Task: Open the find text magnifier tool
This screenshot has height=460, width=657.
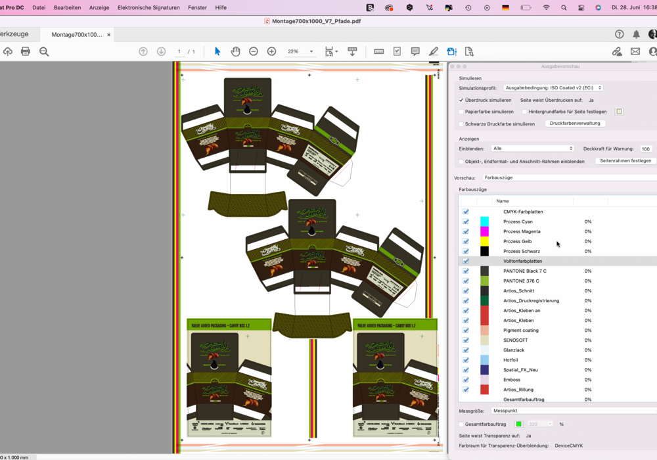Action: (x=44, y=51)
